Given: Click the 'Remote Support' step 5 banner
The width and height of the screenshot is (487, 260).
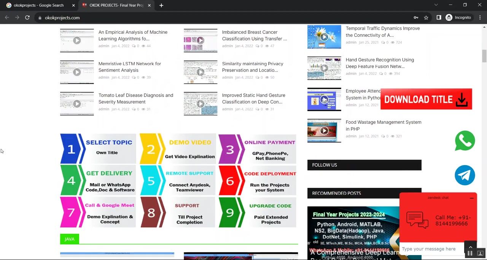Looking at the screenshot, I should point(178,180).
